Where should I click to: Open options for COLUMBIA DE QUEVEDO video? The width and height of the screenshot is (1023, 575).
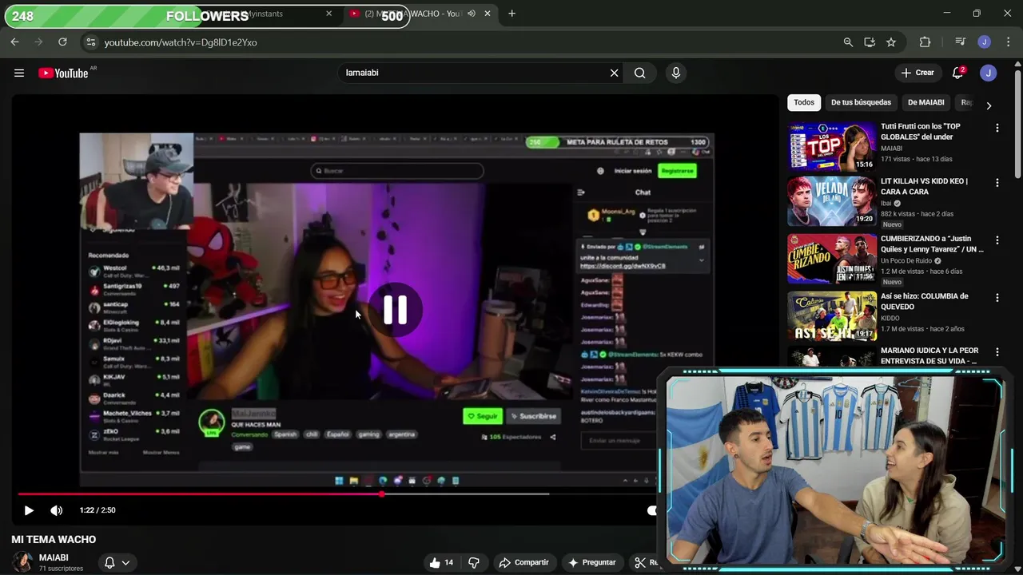click(997, 298)
